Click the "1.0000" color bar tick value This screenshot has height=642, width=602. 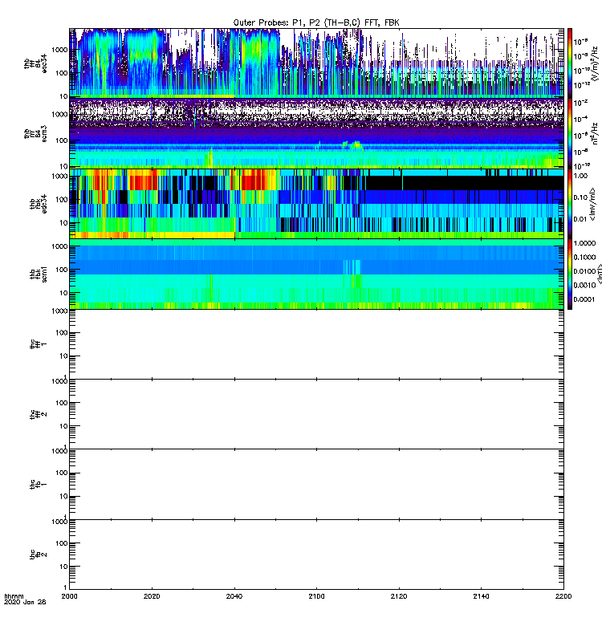click(584, 243)
